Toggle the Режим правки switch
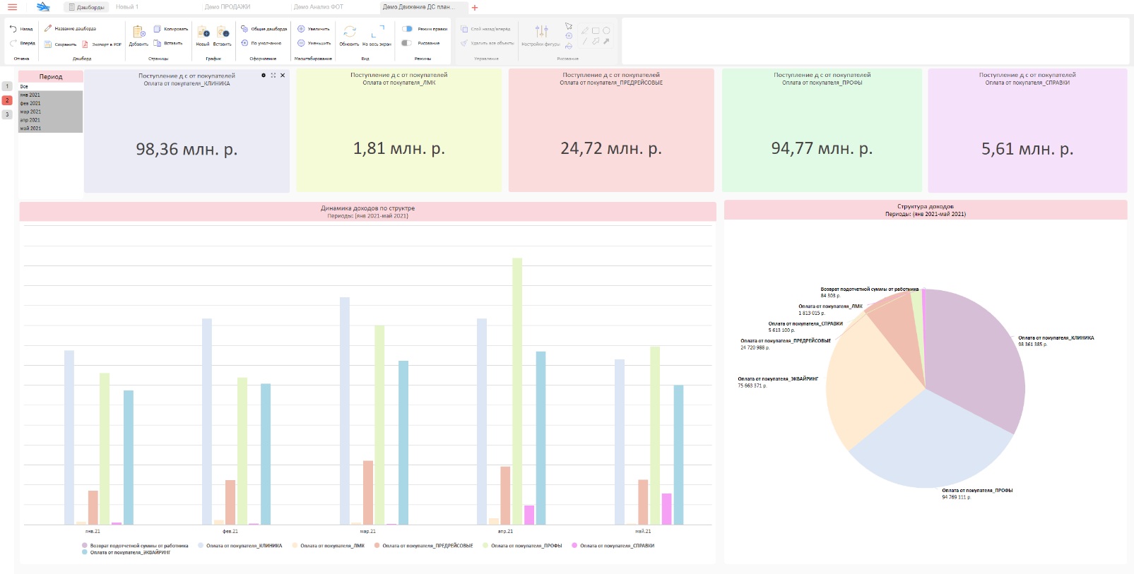The width and height of the screenshot is (1134, 574). 407,29
